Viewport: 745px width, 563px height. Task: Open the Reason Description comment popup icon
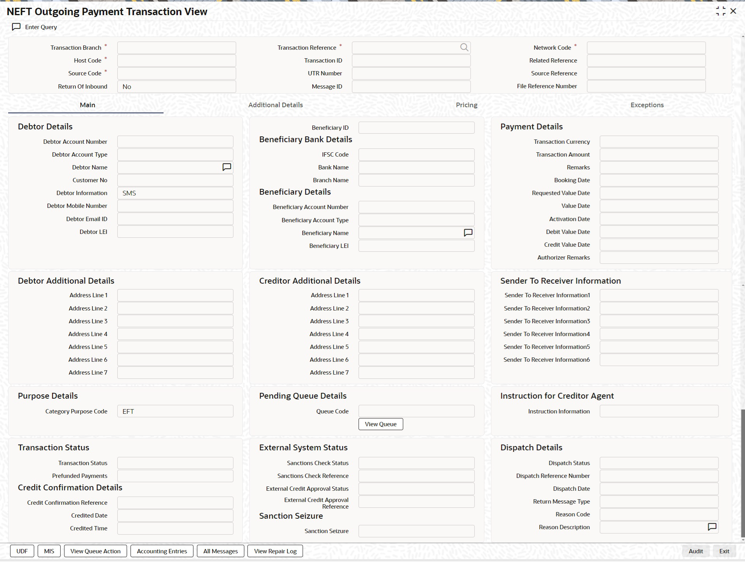click(712, 527)
